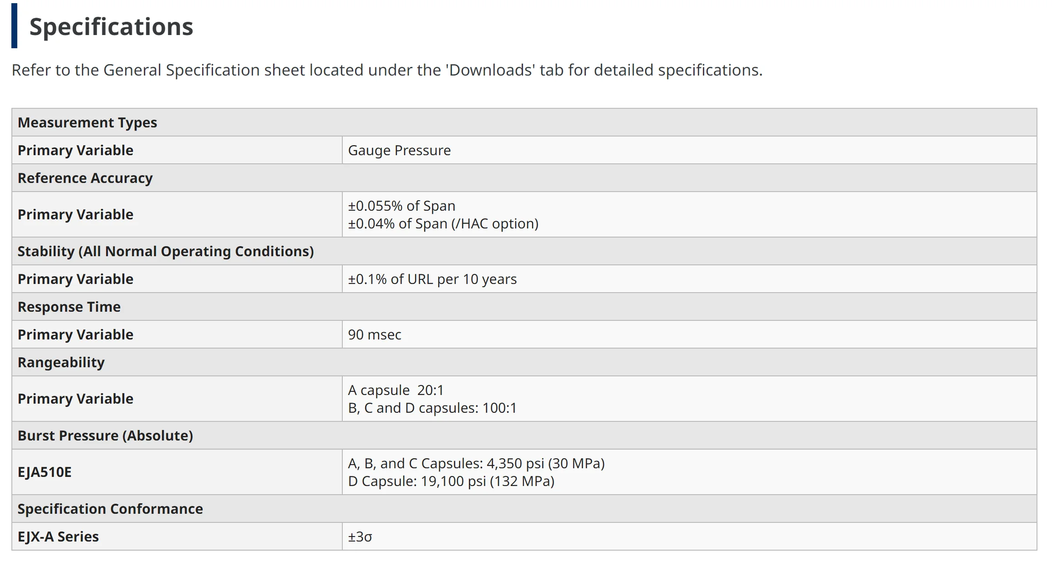Viewport: 1052px width, 562px height.
Task: Click the A capsule 20:1 line
Action: point(396,390)
